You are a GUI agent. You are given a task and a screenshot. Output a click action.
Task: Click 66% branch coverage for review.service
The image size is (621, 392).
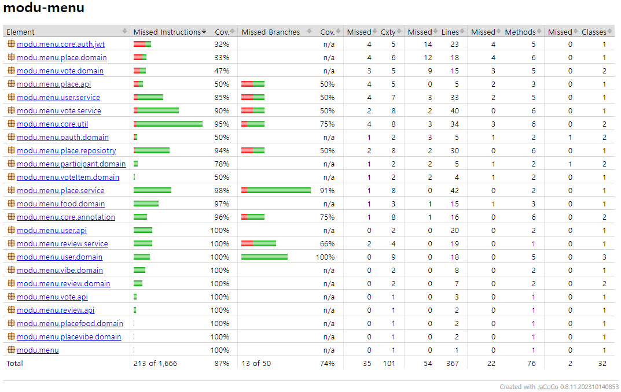point(327,243)
